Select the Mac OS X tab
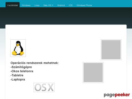 (48, 5)
